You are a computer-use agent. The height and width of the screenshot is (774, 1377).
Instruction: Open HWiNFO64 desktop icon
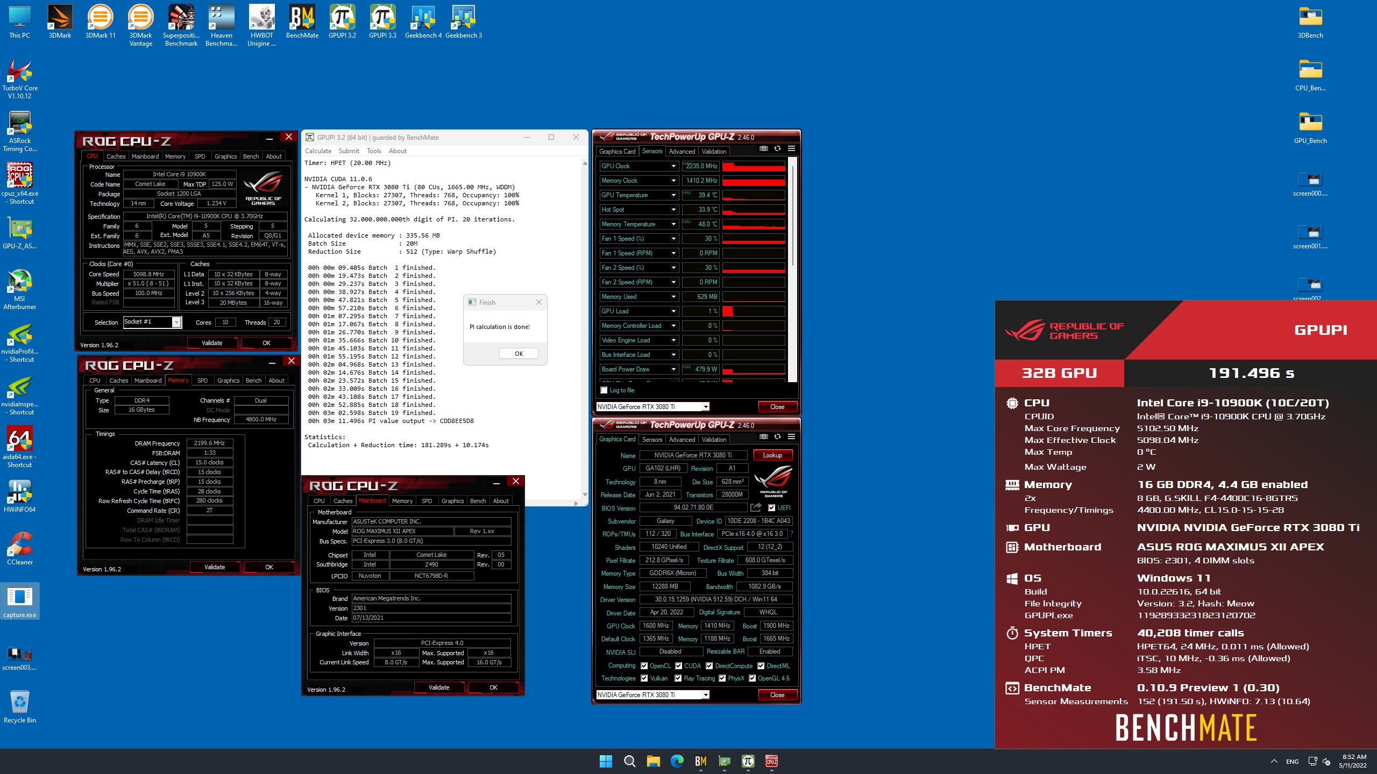point(20,497)
